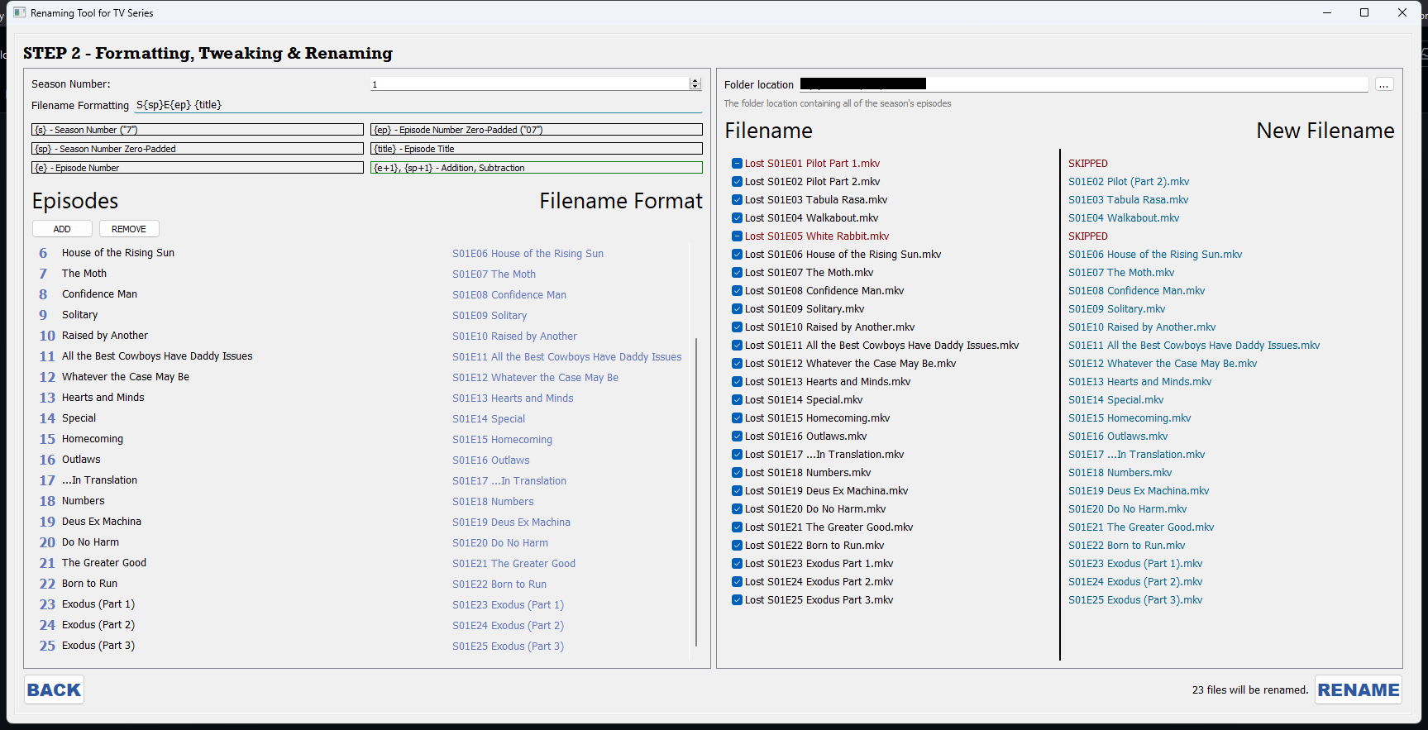Toggle checkbox for Lost S01E13 Hearts and Minds.mkv

pyautogui.click(x=737, y=382)
